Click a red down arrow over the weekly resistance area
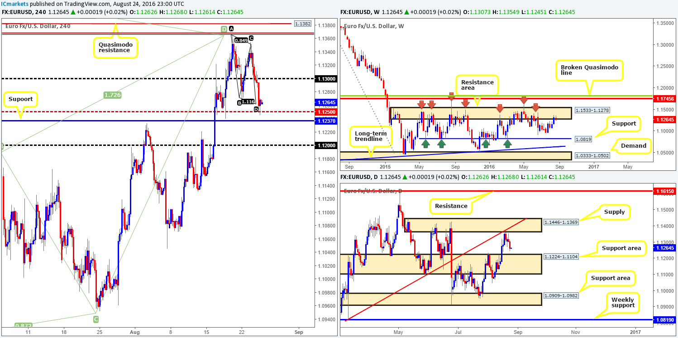This screenshot has height=338, width=678. pyautogui.click(x=422, y=105)
